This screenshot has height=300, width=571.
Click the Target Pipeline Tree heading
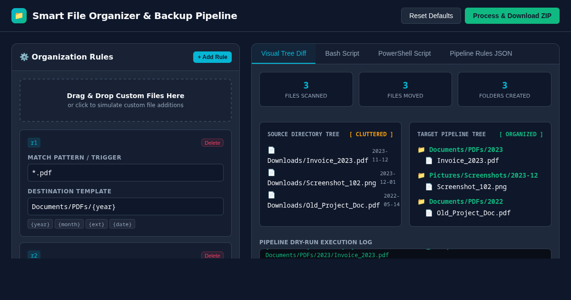pyautogui.click(x=452, y=134)
